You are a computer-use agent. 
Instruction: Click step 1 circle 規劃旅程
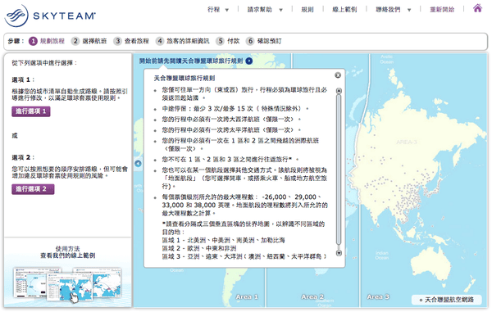click(x=33, y=41)
